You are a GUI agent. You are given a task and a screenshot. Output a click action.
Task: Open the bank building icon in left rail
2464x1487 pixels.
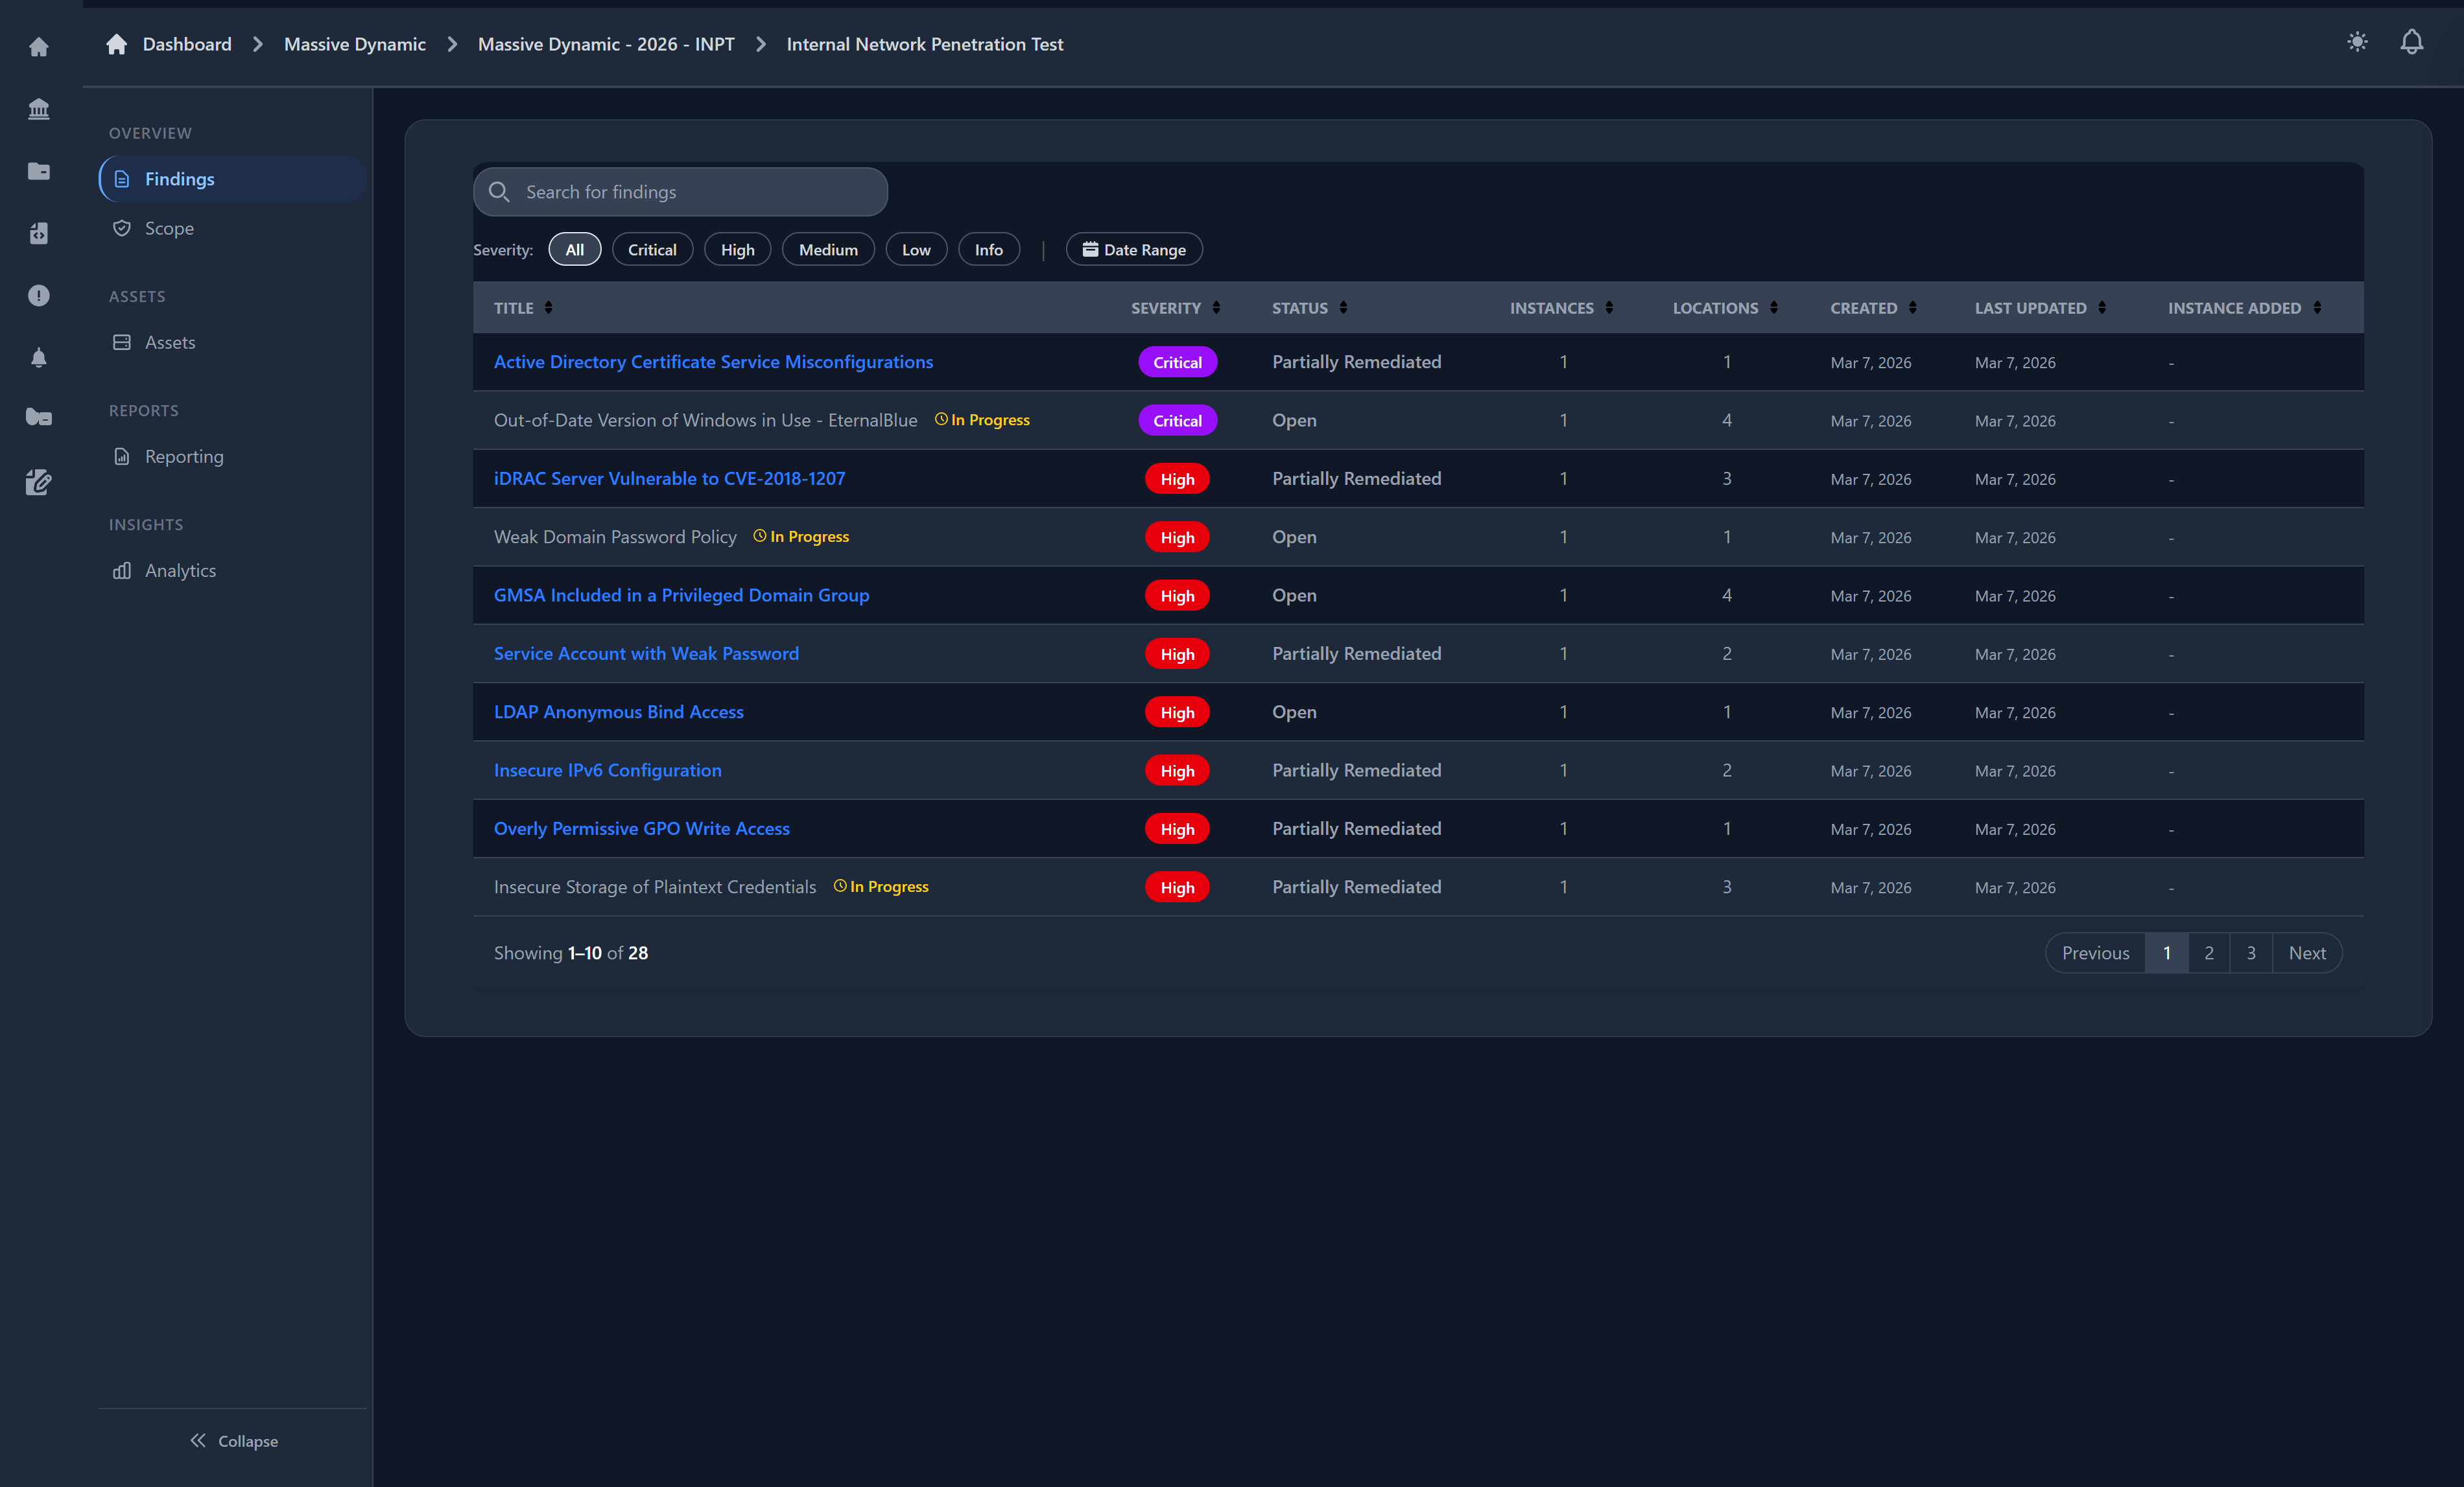[x=38, y=109]
